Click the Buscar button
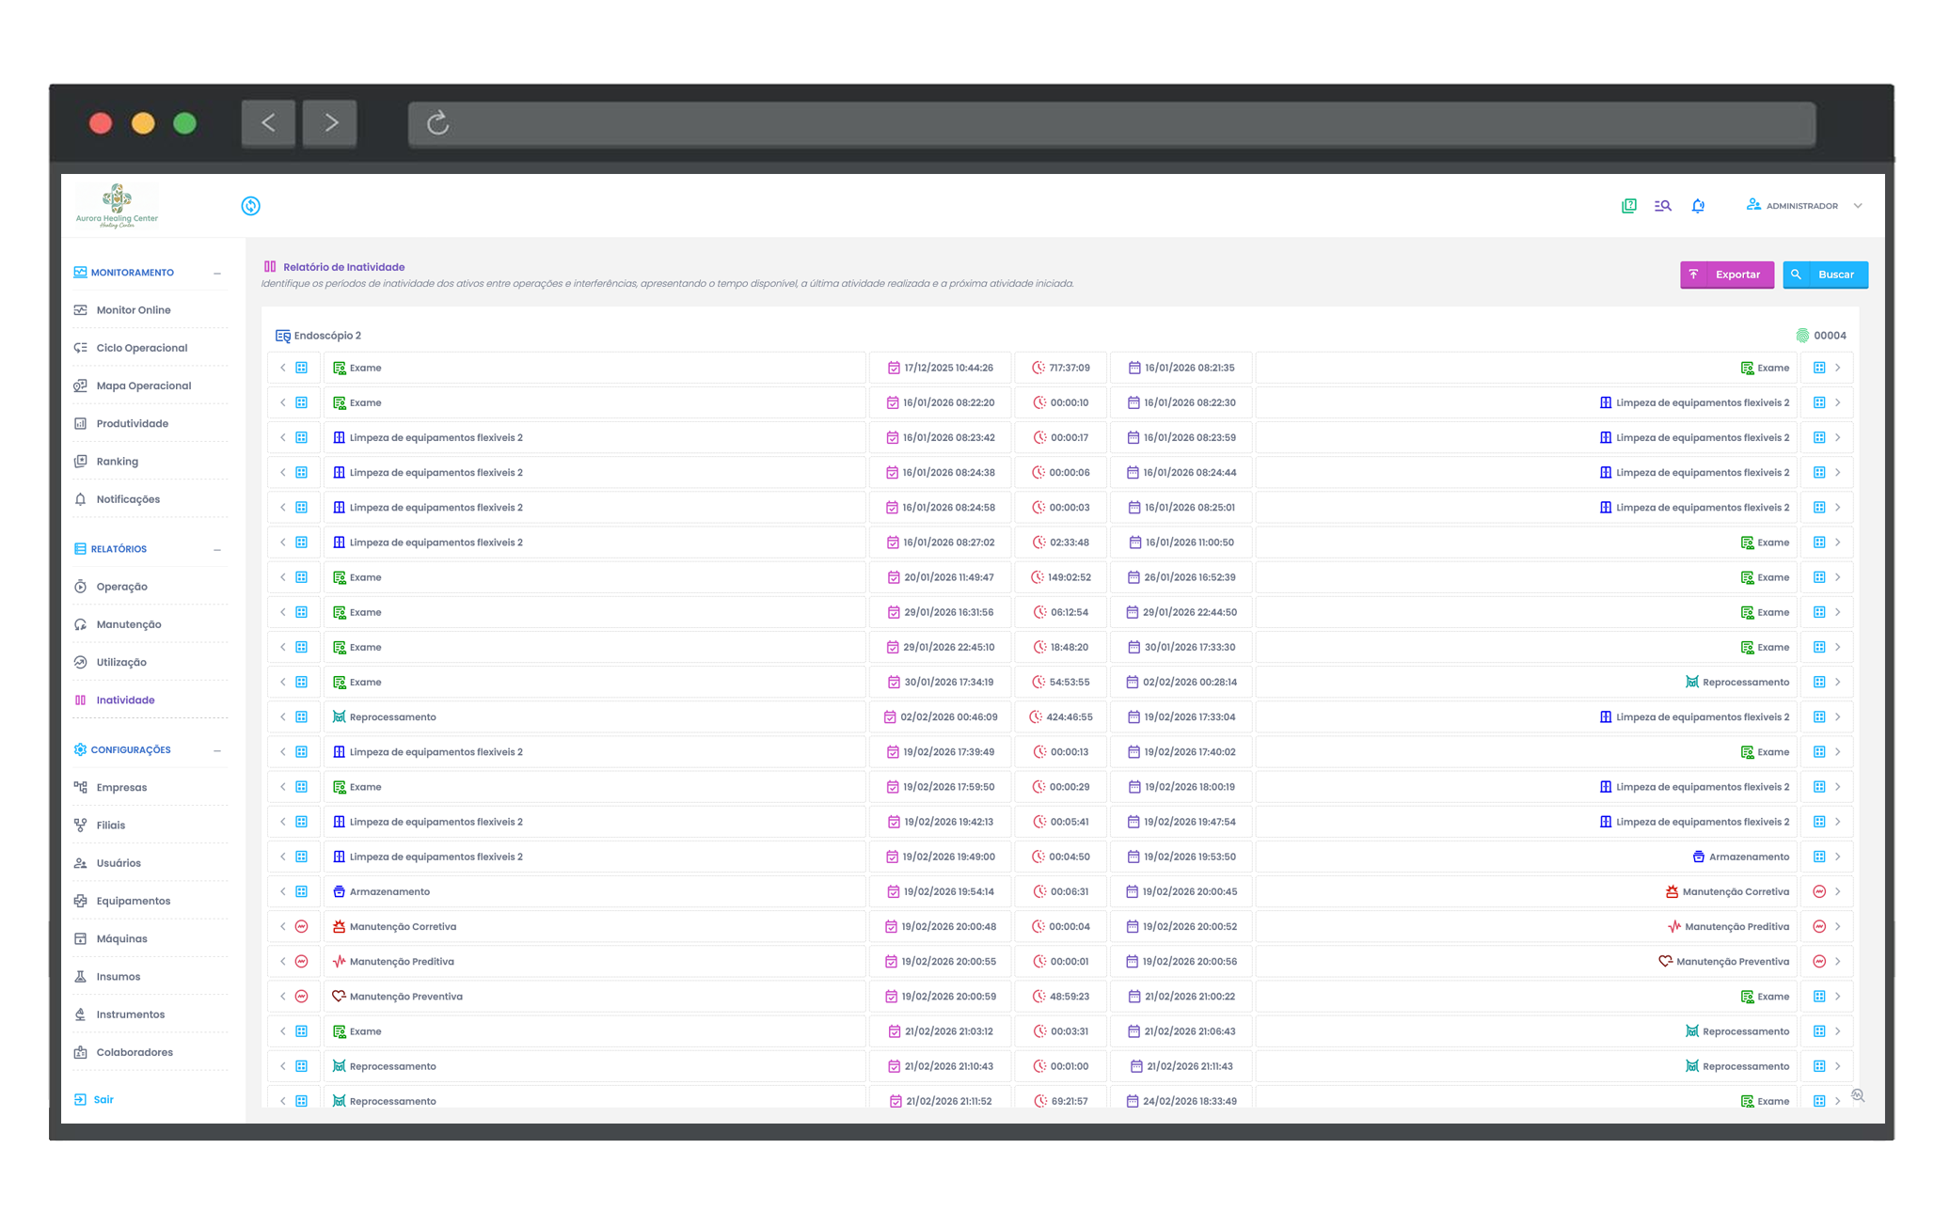The image size is (1950, 1211). click(1825, 275)
